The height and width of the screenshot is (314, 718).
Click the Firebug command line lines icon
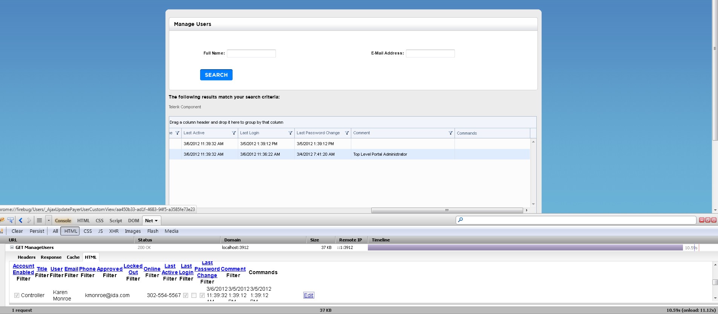(39, 220)
